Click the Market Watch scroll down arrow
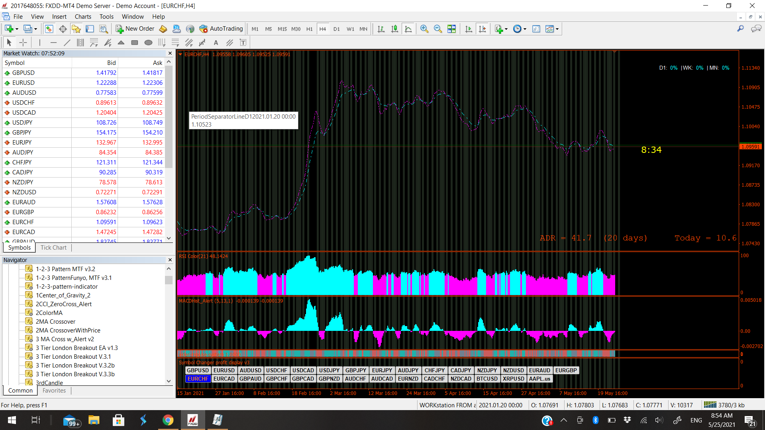765x430 pixels. click(169, 238)
